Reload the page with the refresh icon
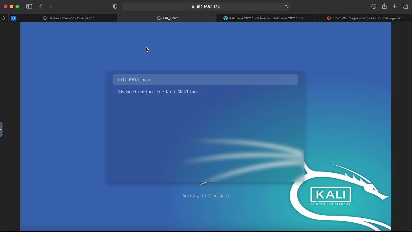The width and height of the screenshot is (412, 232). [x=286, y=7]
